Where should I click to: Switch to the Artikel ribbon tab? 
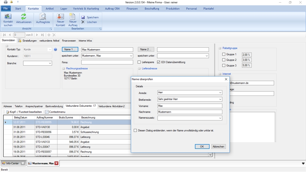coord(50,9)
